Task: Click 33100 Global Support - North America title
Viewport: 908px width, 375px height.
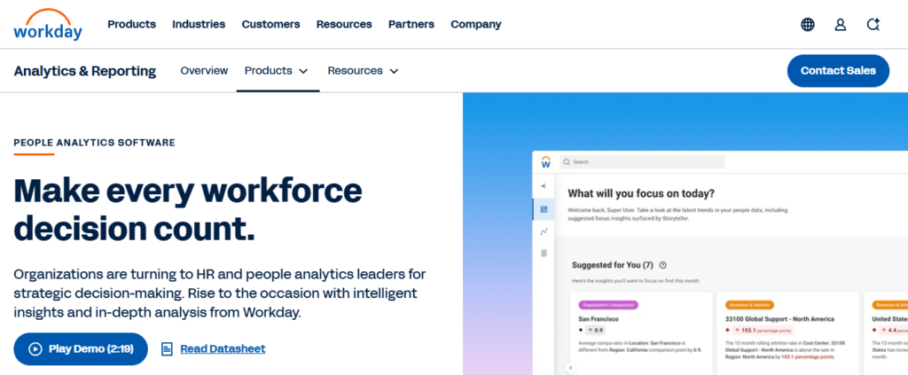Action: (x=779, y=319)
